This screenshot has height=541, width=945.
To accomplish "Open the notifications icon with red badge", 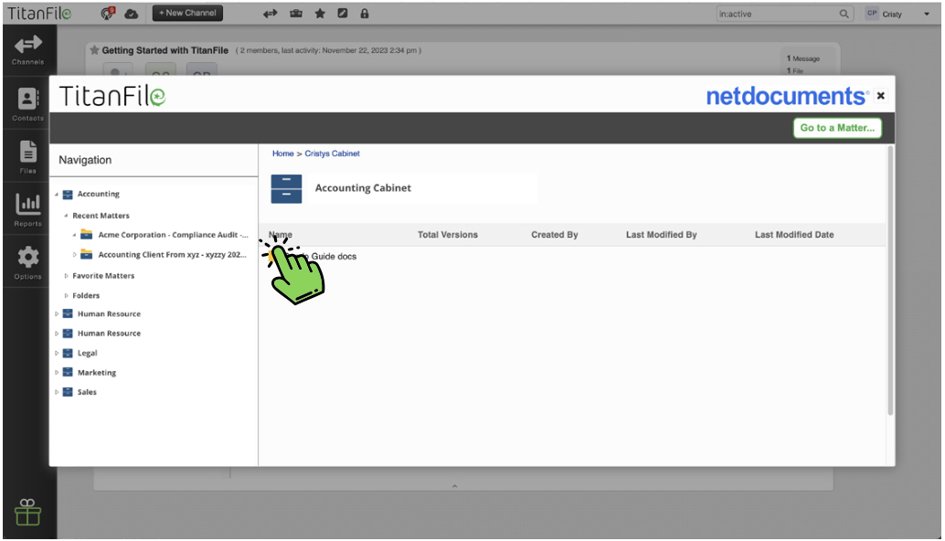I will tap(107, 13).
